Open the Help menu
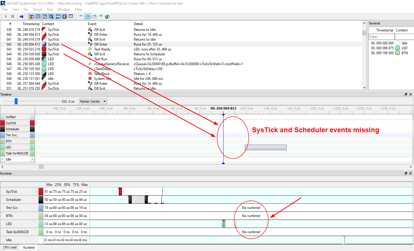The height and width of the screenshot is (251, 414). (78, 10)
